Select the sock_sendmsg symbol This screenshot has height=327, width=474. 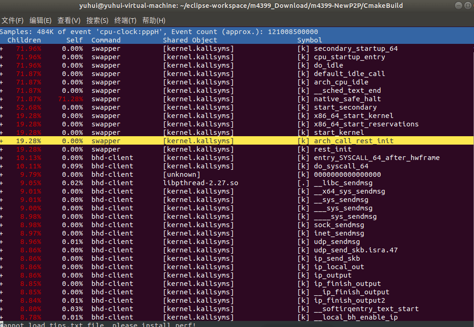339,225
